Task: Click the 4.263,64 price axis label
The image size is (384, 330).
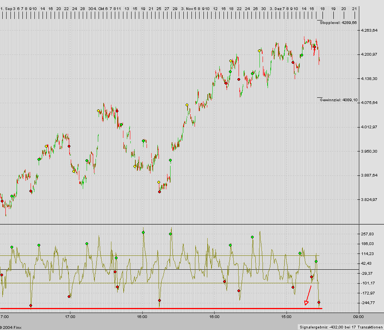Action: coord(369,30)
